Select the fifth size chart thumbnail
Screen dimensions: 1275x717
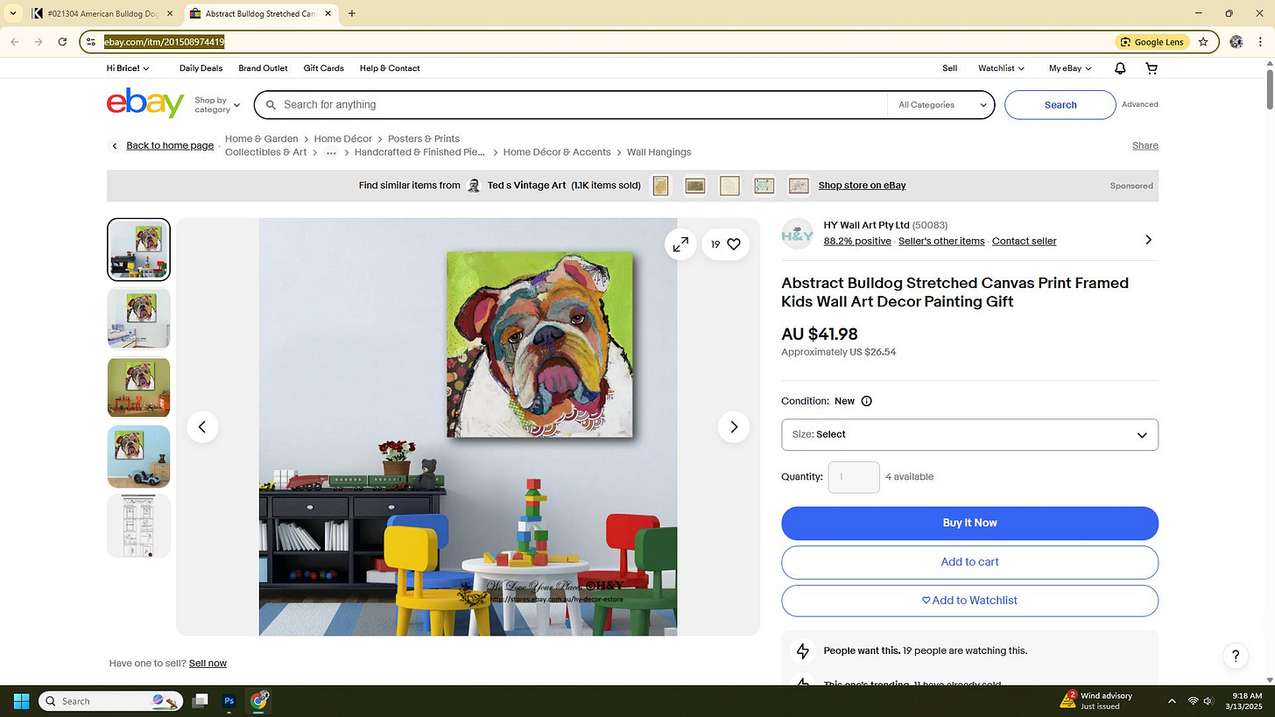(x=138, y=526)
